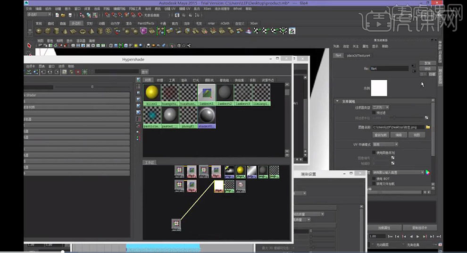Screen dimensions: 467x253
Task: Select the white file4 node in work area
Action: (218, 186)
